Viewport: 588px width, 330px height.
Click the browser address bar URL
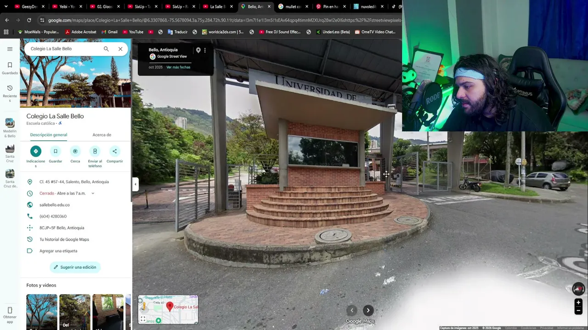224,20
